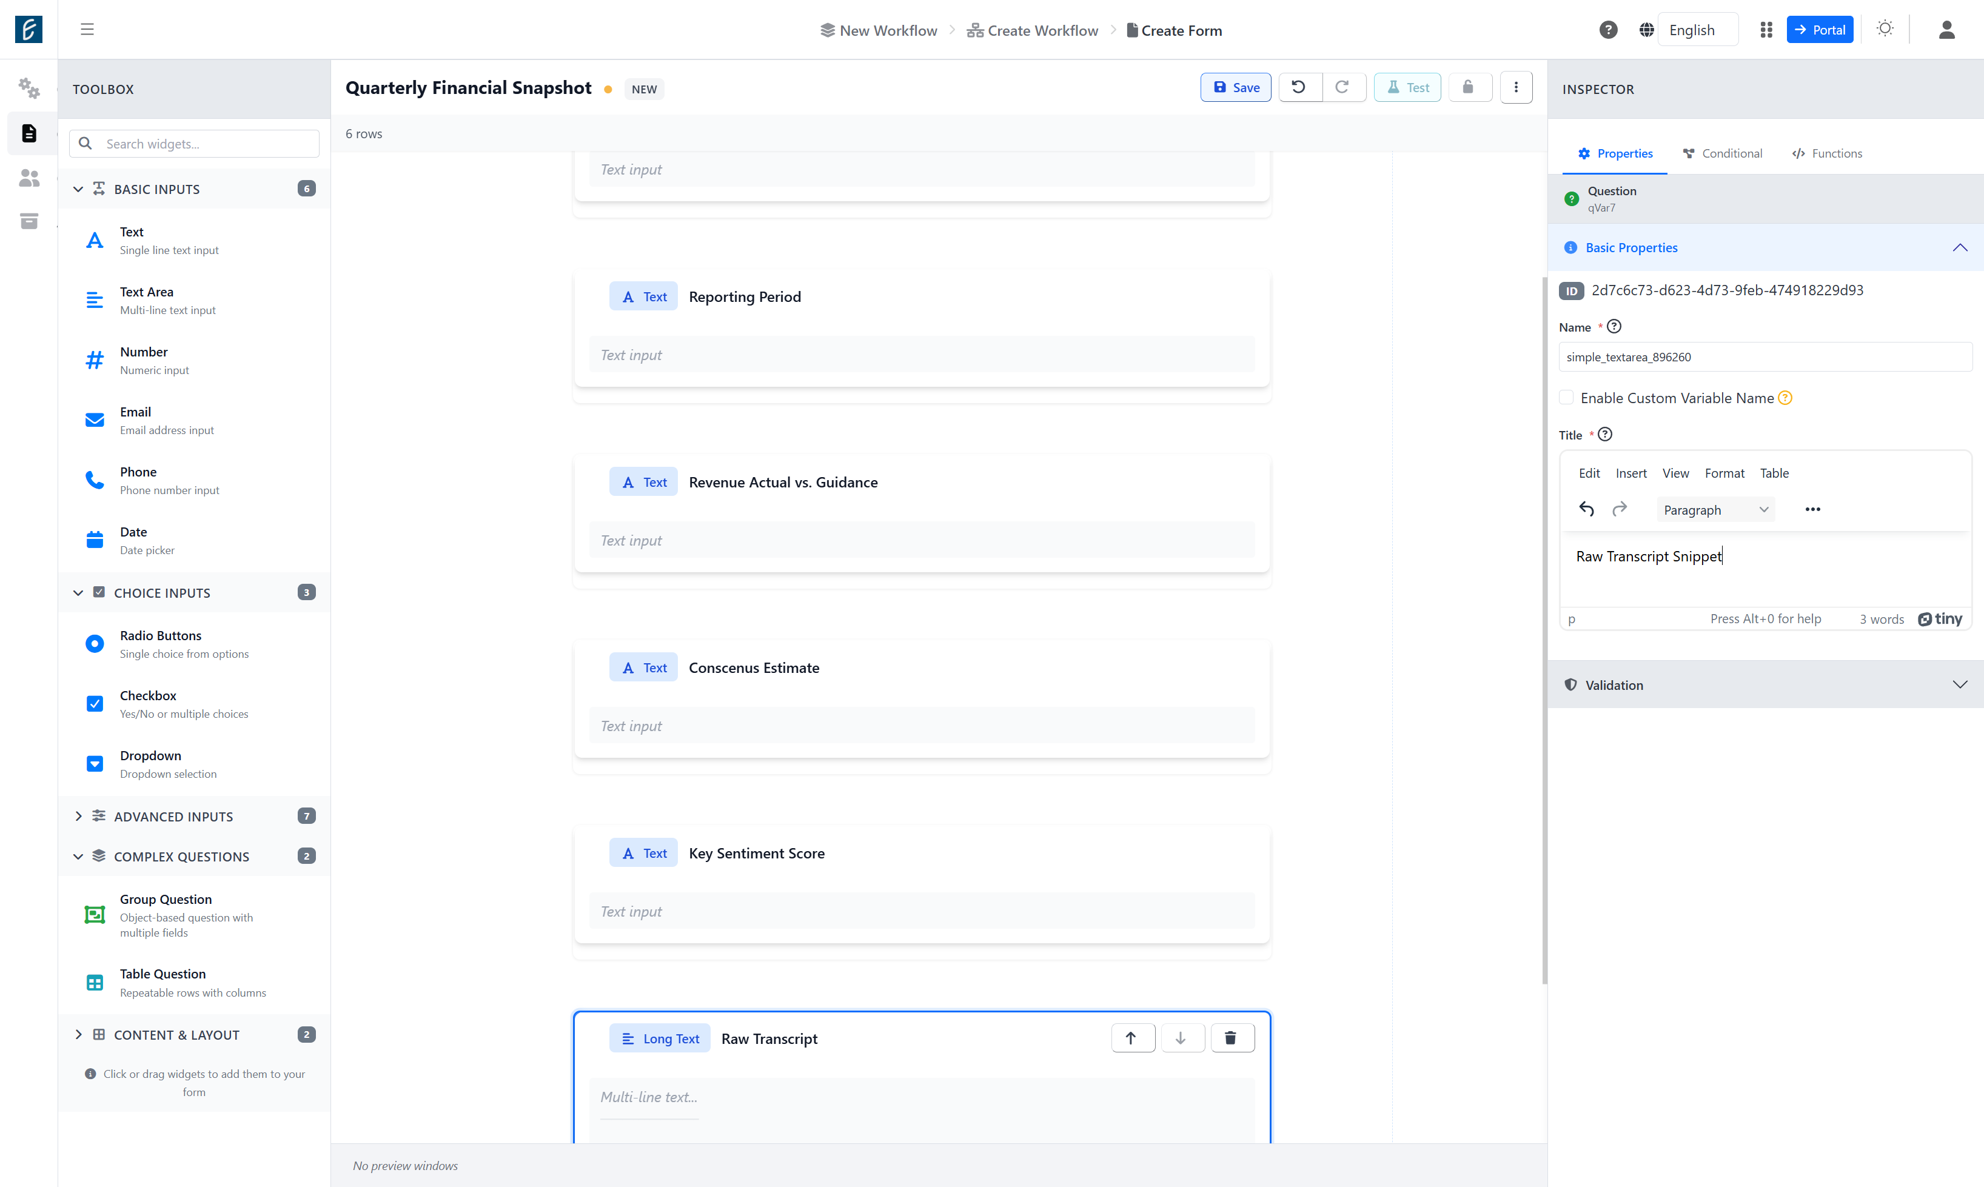
Task: Enable Custom Variable Name checkbox
Action: coord(1567,398)
